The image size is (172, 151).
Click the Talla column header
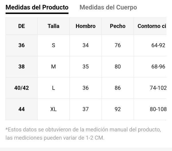coord(53,26)
